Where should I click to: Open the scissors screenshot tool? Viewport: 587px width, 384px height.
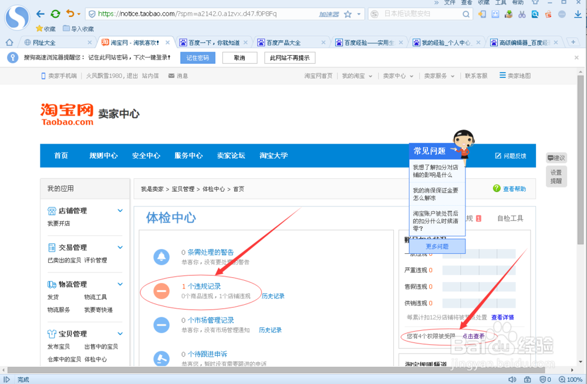tap(522, 14)
